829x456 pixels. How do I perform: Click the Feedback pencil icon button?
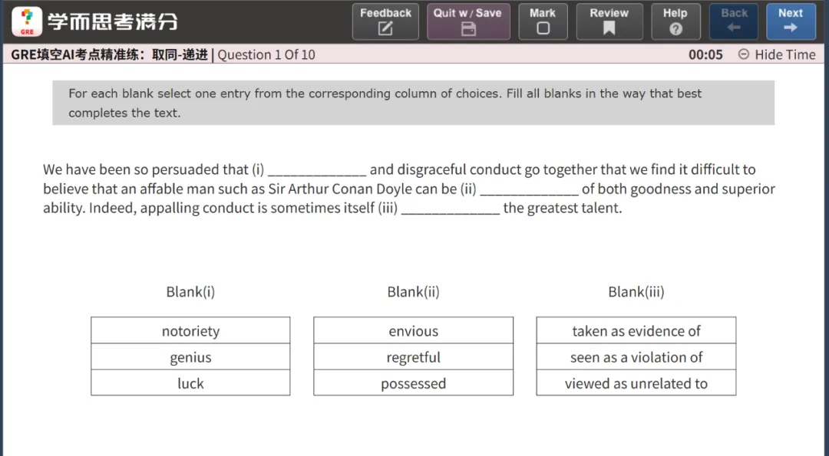pos(385,21)
